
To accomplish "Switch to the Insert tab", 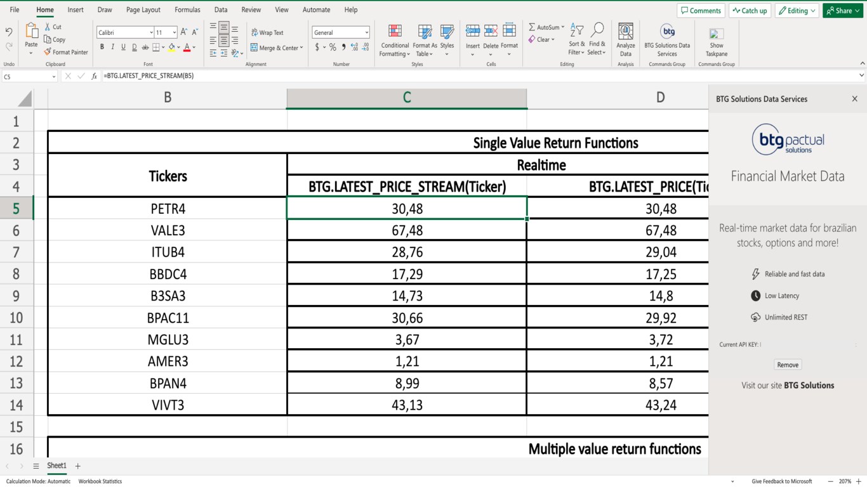I will coord(76,10).
